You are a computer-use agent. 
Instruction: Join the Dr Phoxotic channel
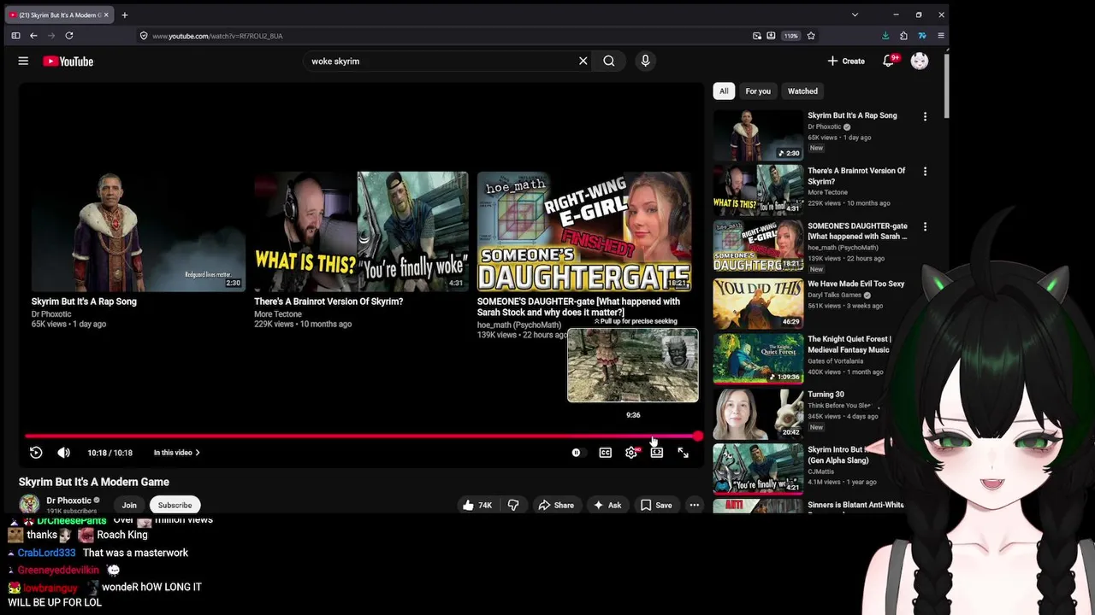pos(129,505)
